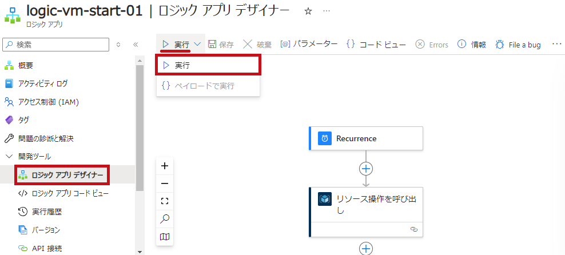The image size is (565, 255).
Task: Collapse the sidebar with double chevron
Action: click(x=136, y=45)
